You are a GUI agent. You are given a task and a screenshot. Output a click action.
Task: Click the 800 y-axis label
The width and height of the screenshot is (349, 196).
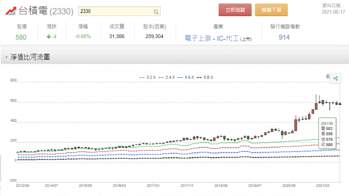tap(14, 80)
